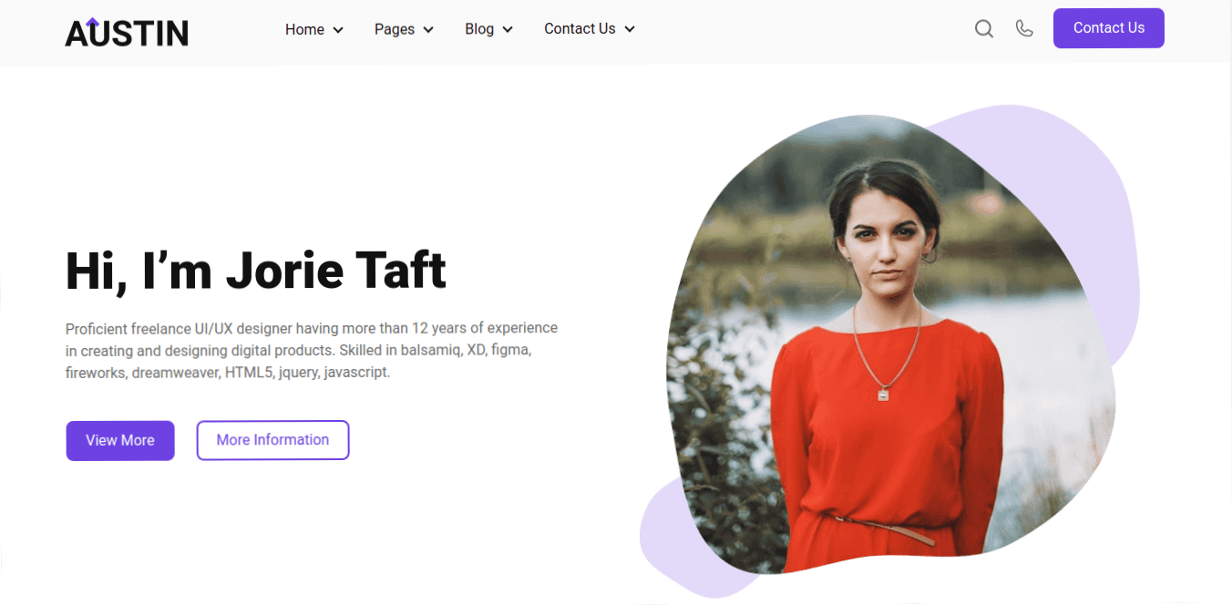Expand the Home menu chevron
The image size is (1232, 605).
tap(338, 30)
